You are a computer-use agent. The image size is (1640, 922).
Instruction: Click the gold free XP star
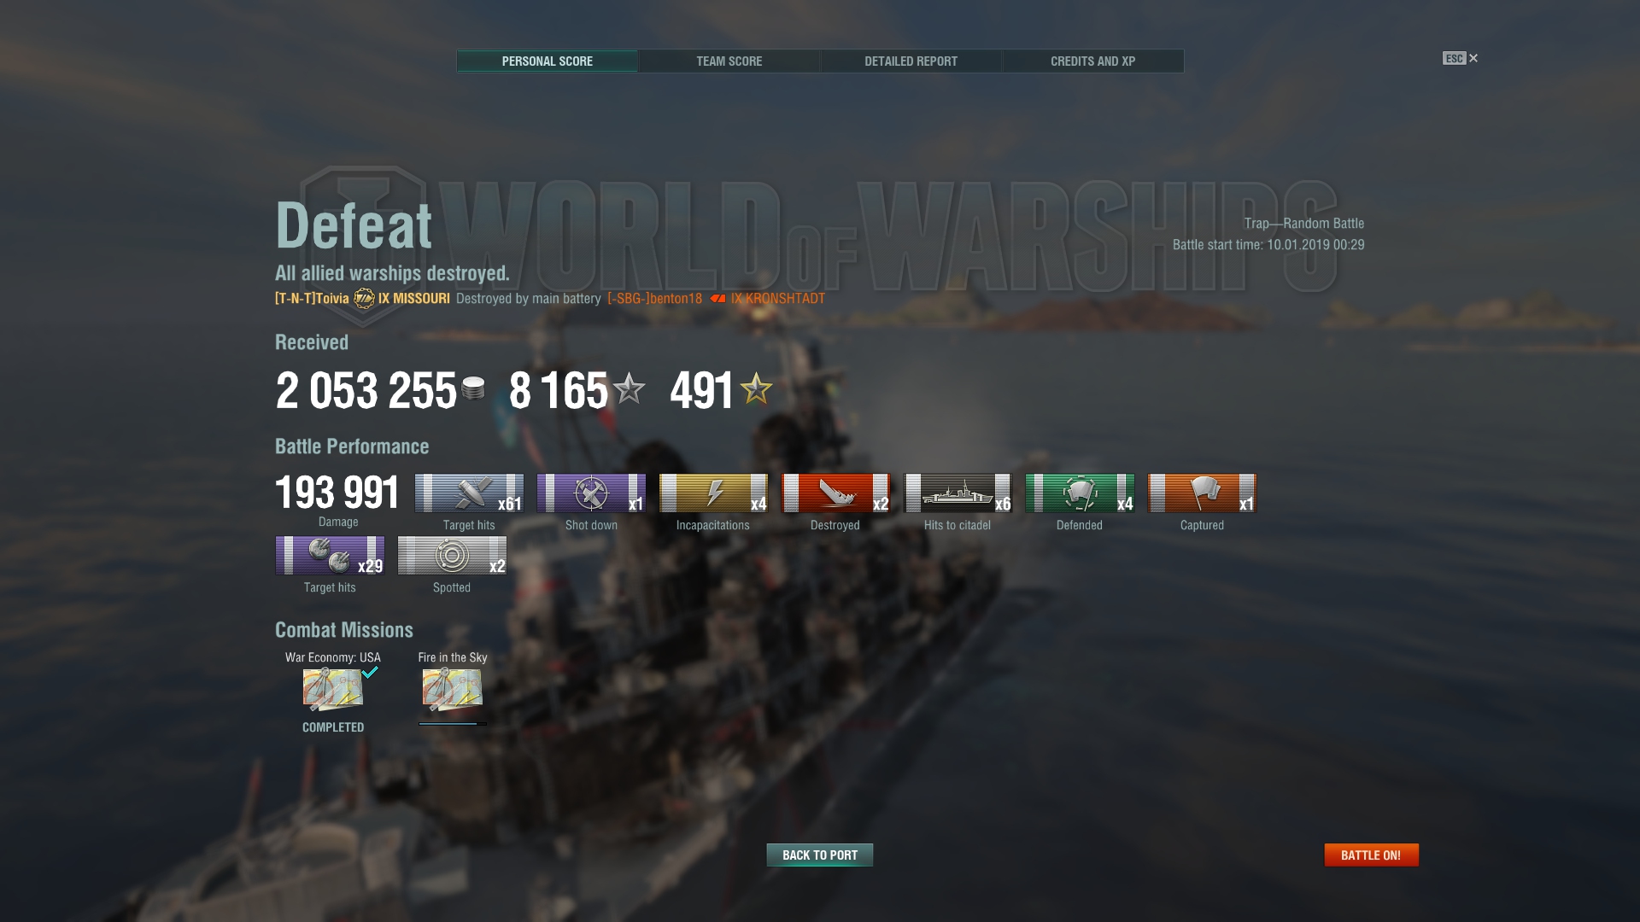pyautogui.click(x=756, y=388)
